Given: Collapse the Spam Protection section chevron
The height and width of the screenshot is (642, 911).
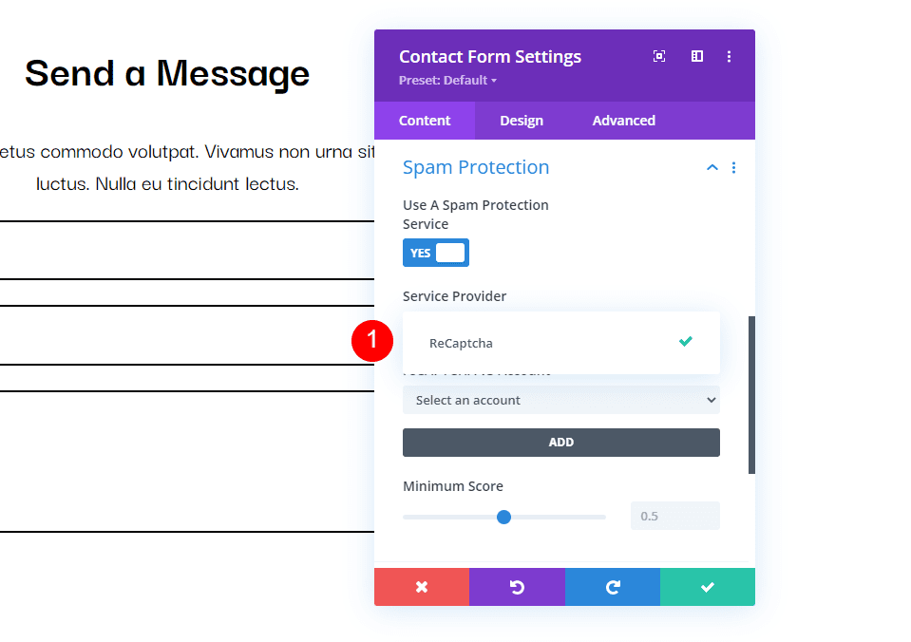Looking at the screenshot, I should 712,168.
